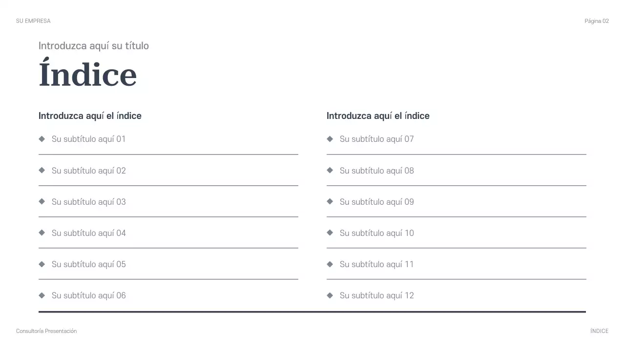Select the left column "Introduzca aquí el índice" heading
The height and width of the screenshot is (351, 625).
pos(90,116)
